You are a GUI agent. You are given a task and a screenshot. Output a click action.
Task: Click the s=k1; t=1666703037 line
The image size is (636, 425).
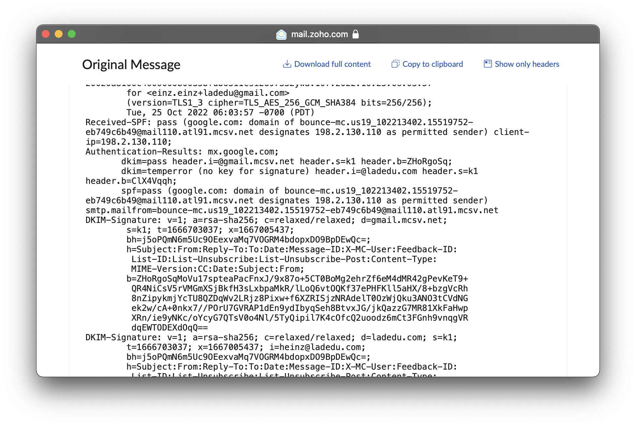point(210,230)
